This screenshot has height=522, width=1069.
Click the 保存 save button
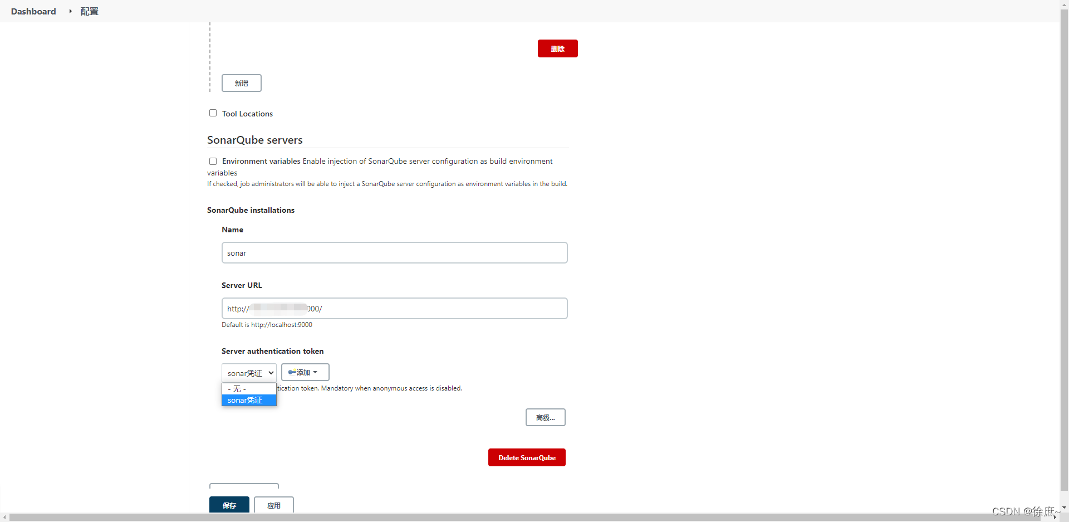pyautogui.click(x=229, y=505)
